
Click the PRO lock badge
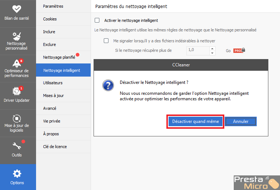point(239,50)
